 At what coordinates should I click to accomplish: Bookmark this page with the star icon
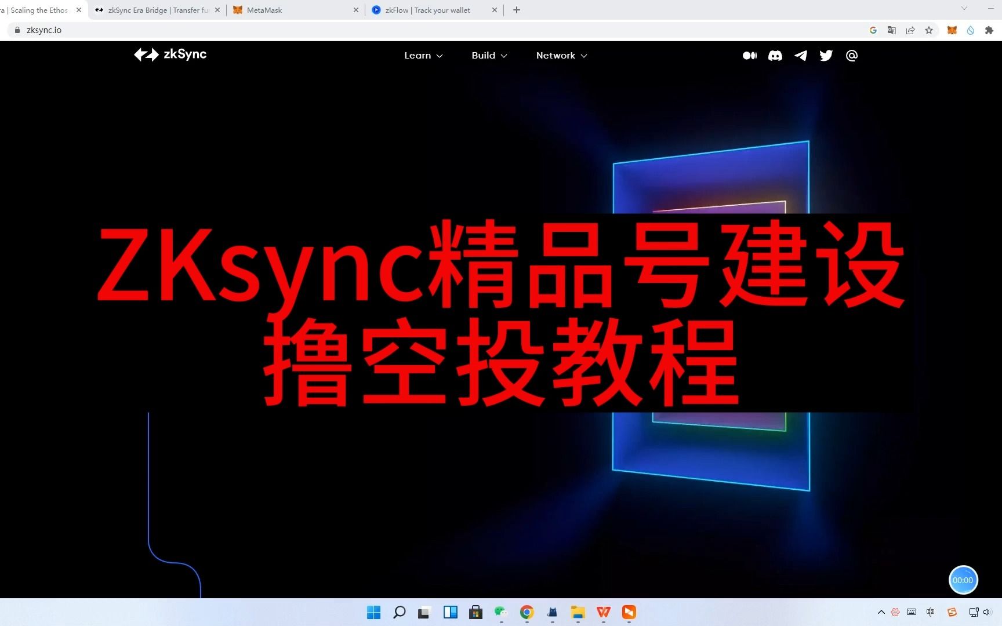[929, 30]
